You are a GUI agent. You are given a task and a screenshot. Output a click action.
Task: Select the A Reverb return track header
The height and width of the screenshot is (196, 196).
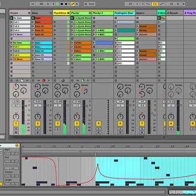[175, 13]
